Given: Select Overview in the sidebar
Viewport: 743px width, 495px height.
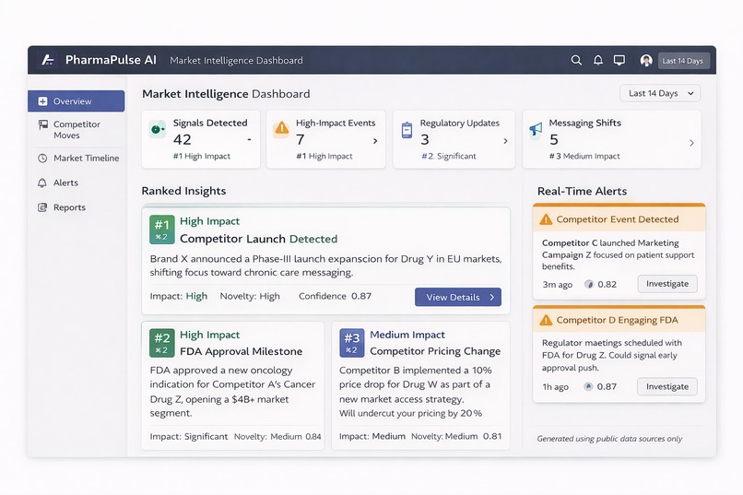Looking at the screenshot, I should pyautogui.click(x=76, y=100).
